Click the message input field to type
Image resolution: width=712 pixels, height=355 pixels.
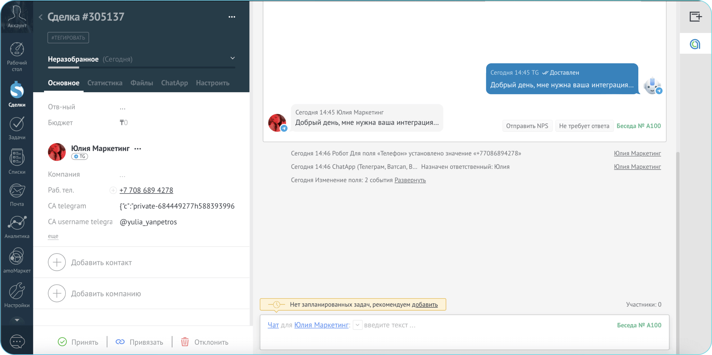click(x=413, y=325)
